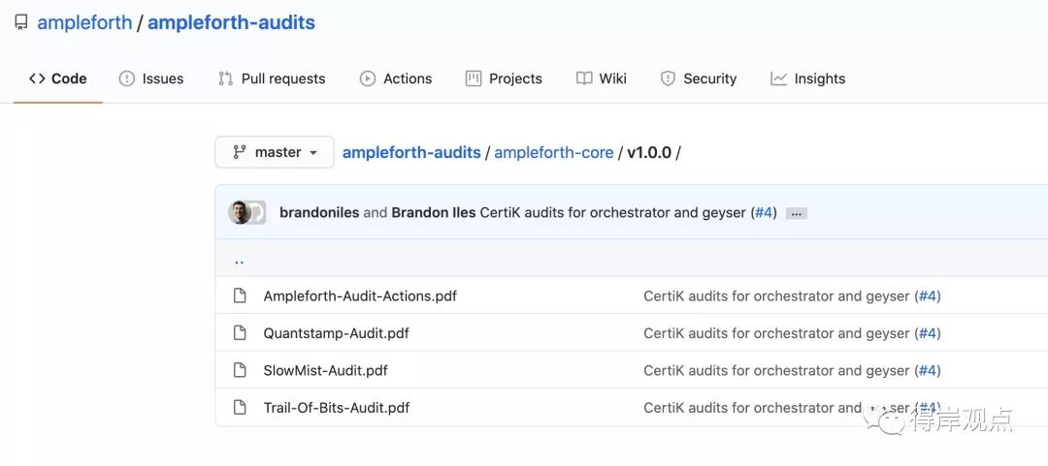Click the Wiki book icon
Viewport: 1048px width, 466px height.
[584, 78]
